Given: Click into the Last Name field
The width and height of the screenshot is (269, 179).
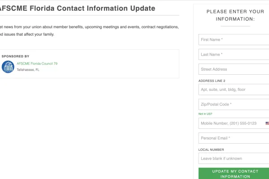Looking at the screenshot, I should (233, 55).
